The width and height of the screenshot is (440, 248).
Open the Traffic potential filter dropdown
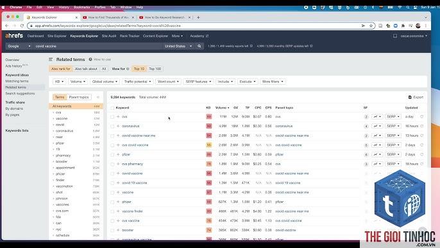click(137, 82)
